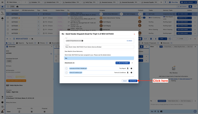Image resolution: width=198 pixels, height=114 pixels.
Task: Open the AI assistant sidebar icon
Action: pos(2,19)
